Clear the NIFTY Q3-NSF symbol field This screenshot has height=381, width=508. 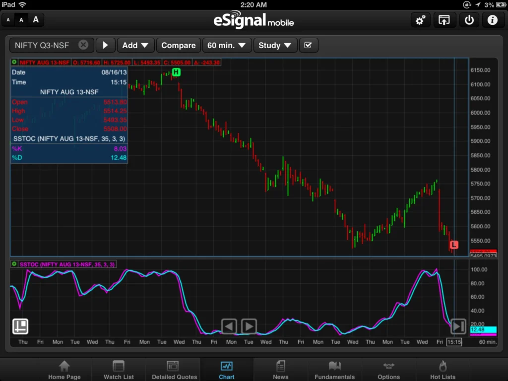coord(83,45)
